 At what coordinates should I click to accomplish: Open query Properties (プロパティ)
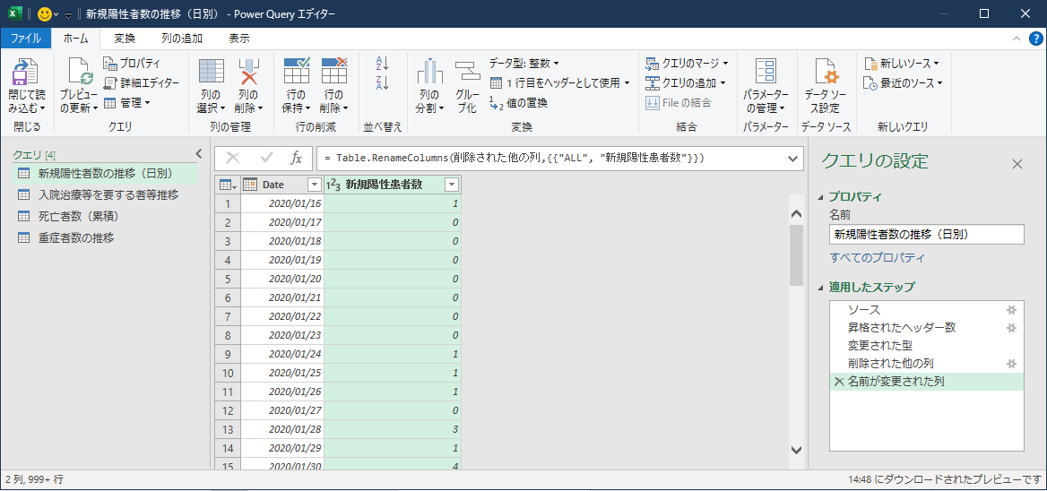click(132, 64)
